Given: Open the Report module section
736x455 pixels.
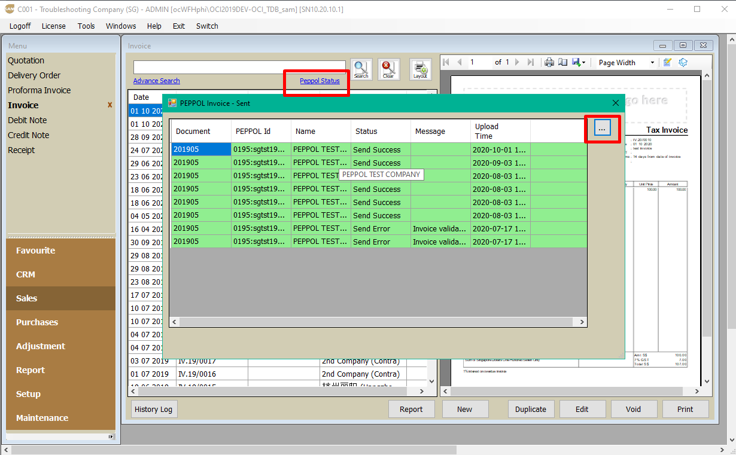Looking at the screenshot, I should pos(60,370).
